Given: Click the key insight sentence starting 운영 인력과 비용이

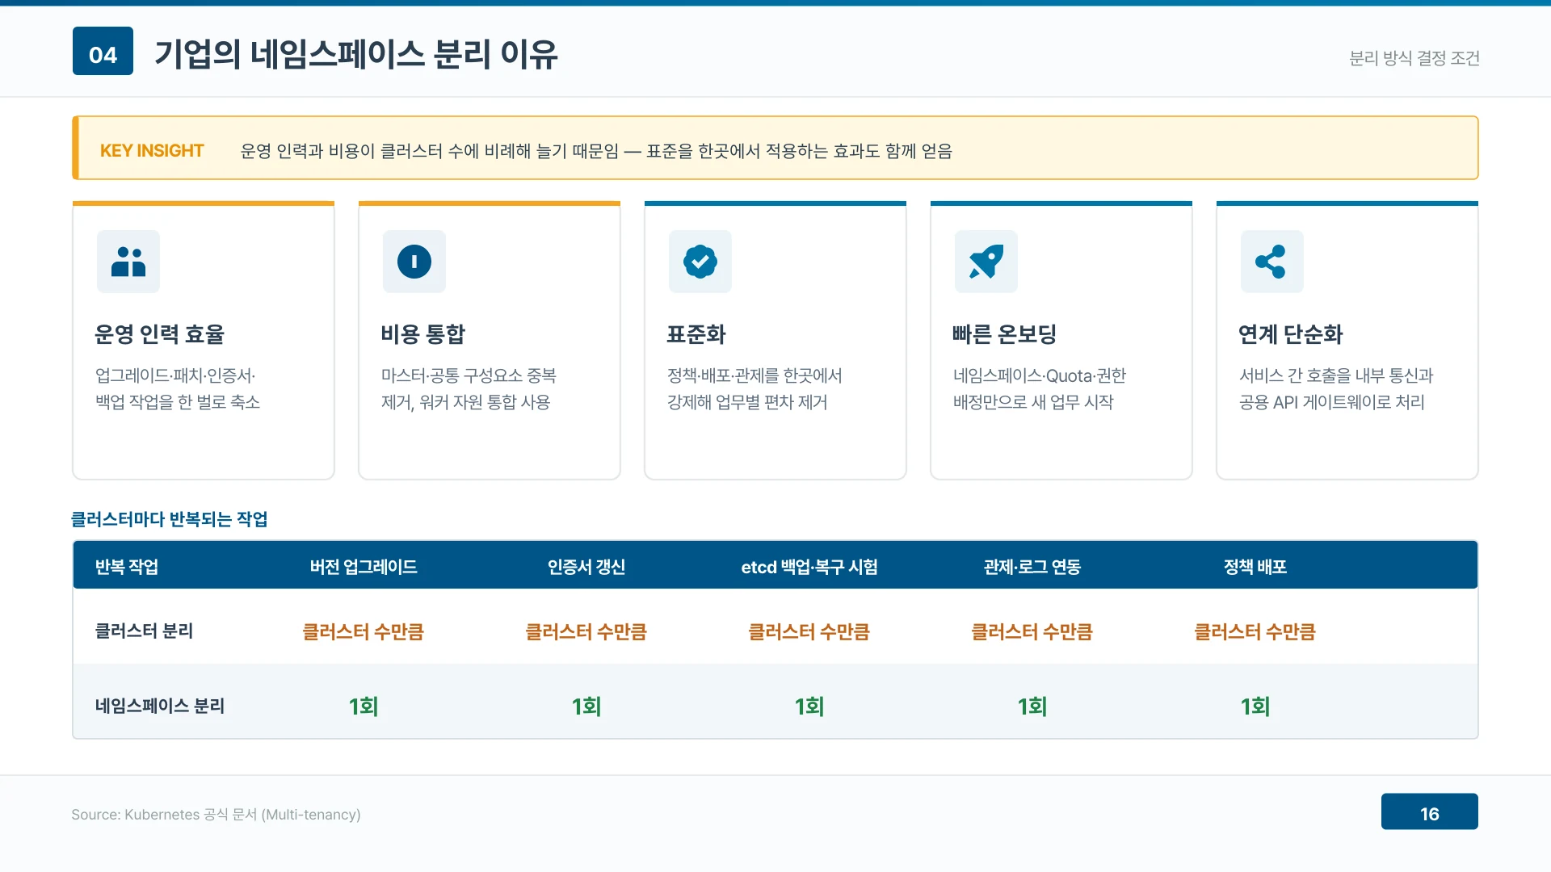Looking at the screenshot, I should point(596,151).
